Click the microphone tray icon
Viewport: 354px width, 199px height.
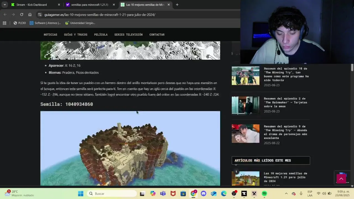pyautogui.click(x=301, y=193)
